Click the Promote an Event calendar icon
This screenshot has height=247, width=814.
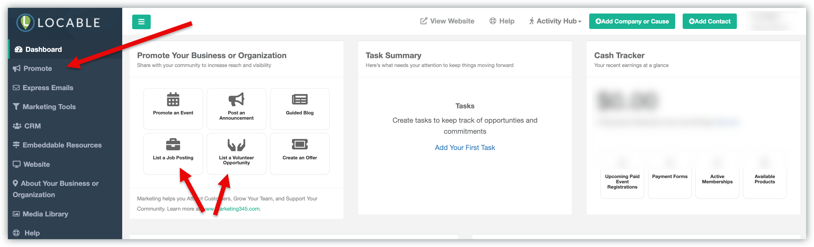tap(173, 100)
